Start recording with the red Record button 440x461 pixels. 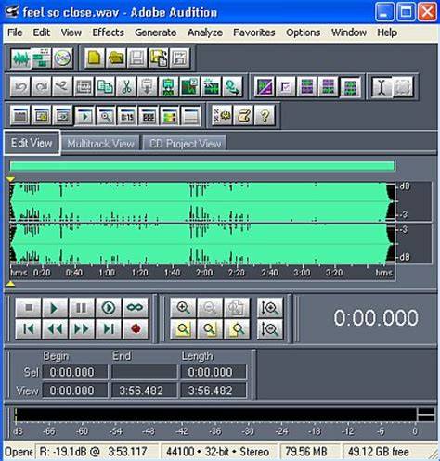136,329
